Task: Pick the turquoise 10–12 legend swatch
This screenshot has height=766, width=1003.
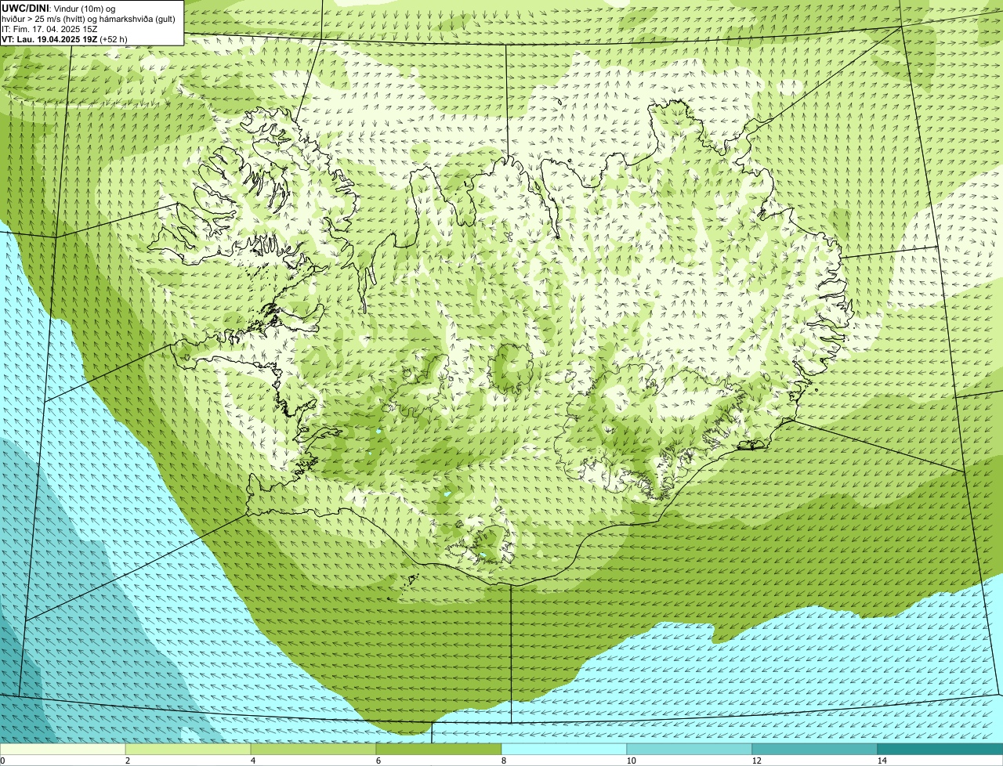Action: tap(690, 749)
